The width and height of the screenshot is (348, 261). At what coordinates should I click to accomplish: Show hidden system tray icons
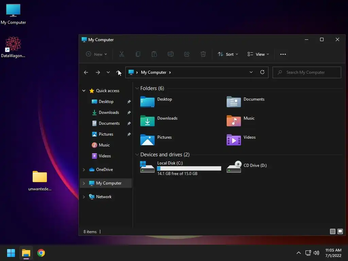click(299, 253)
